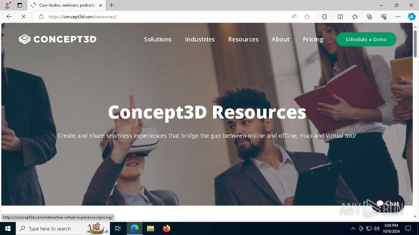The image size is (419, 235).
Task: Open the Resources menu
Action: (243, 39)
